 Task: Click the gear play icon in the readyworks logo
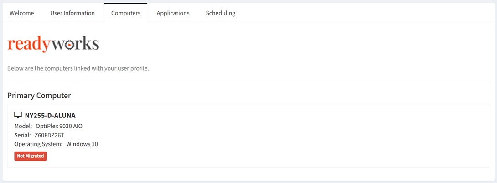[68, 46]
